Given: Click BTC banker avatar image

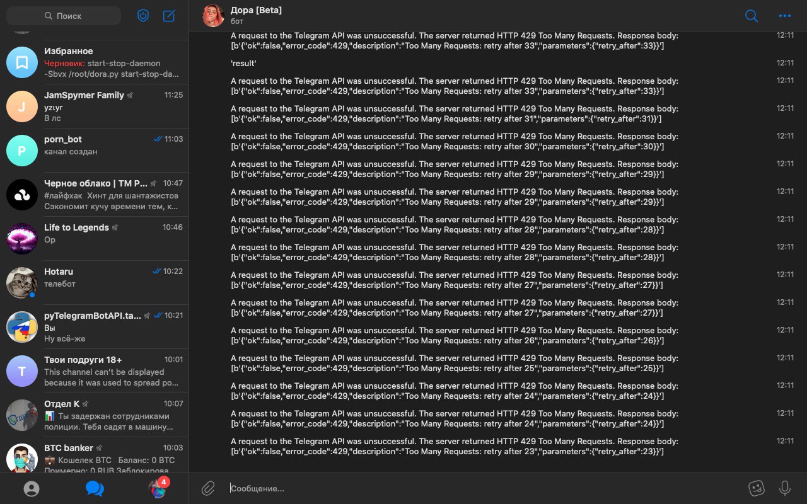Looking at the screenshot, I should coord(22,458).
